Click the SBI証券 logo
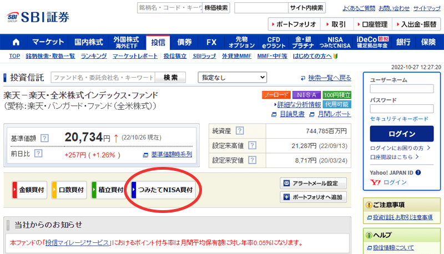The image size is (444, 254). click(38, 17)
